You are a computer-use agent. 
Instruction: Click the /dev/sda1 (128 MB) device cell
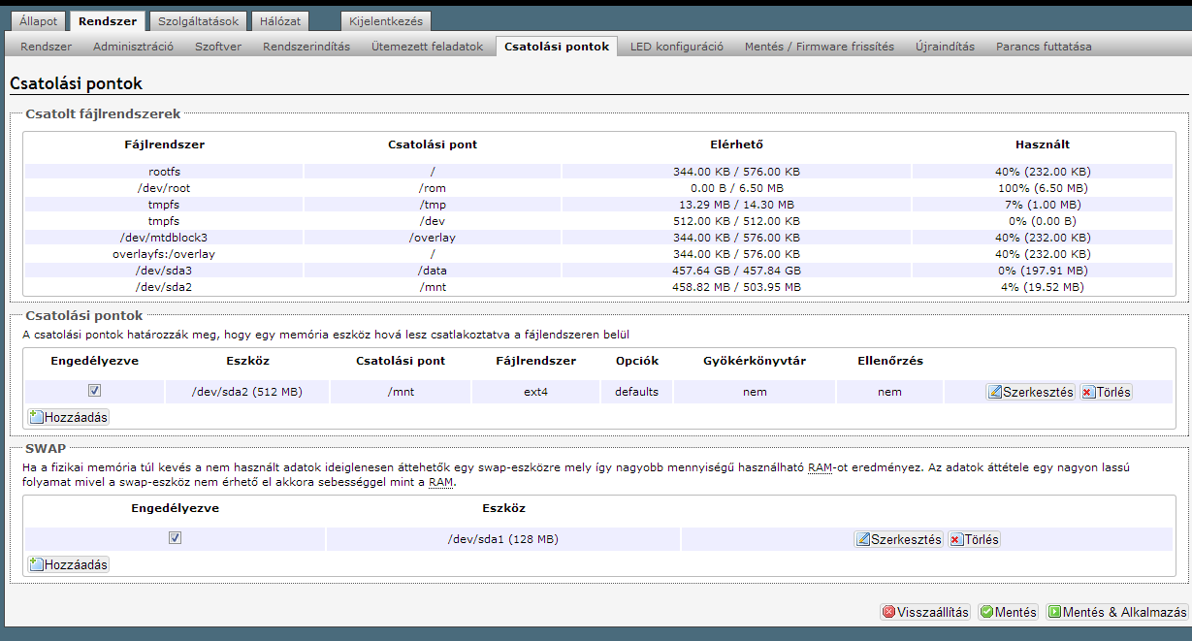pyautogui.click(x=502, y=539)
